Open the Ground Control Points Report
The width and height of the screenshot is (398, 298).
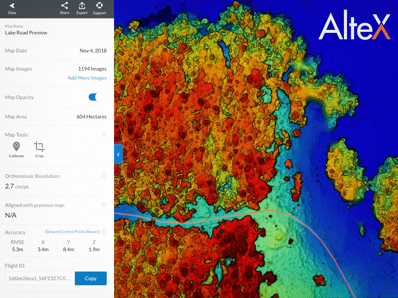[72, 232]
